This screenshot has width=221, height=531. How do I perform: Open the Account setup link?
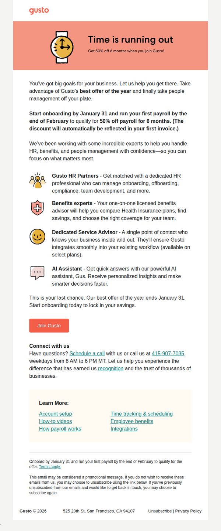coord(56,414)
